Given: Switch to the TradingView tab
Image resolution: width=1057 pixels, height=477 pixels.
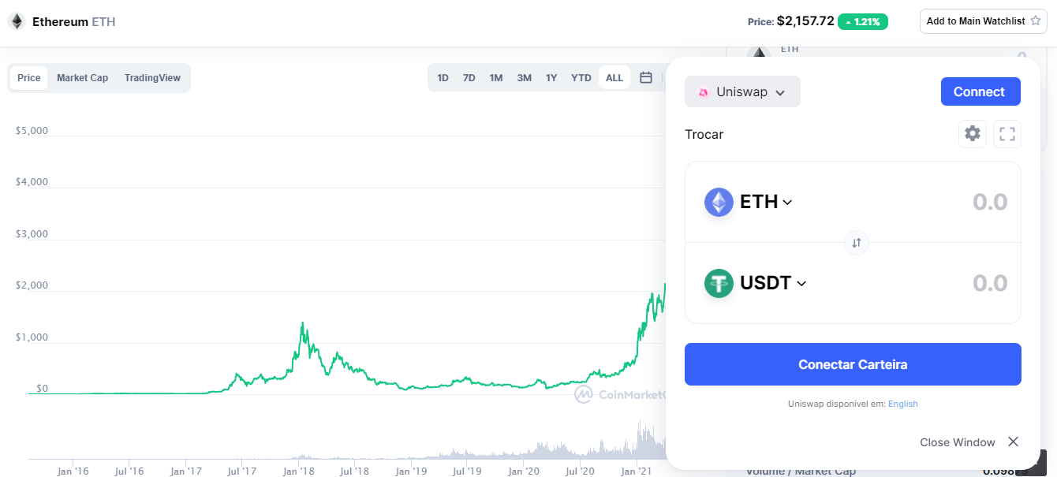Looking at the screenshot, I should (152, 78).
